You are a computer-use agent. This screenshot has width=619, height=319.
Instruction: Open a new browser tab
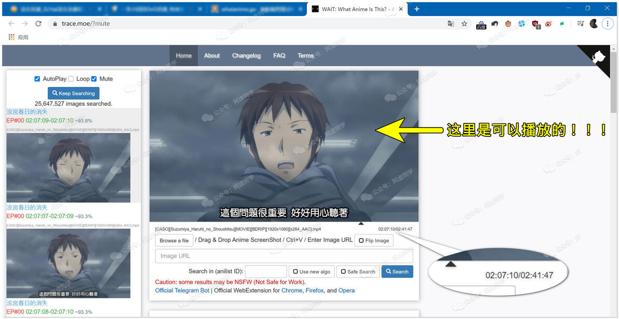pos(416,9)
